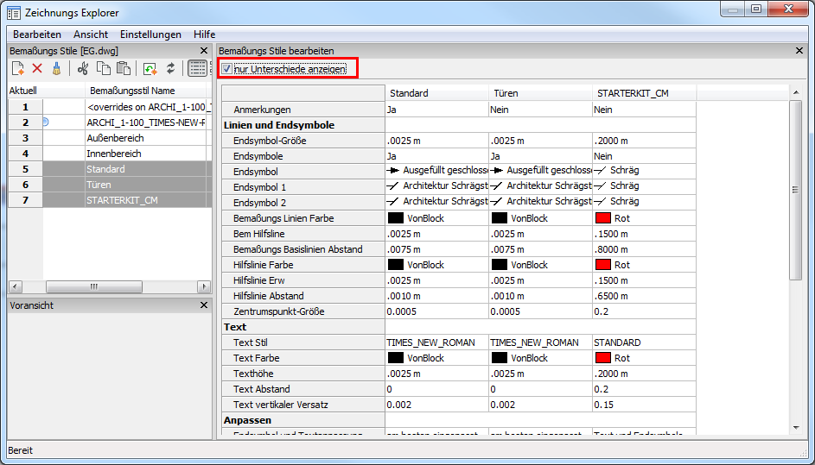Edit STARTERKIT_CM's Texthöhe .2000 m value
The height and width of the screenshot is (465, 815).
click(644, 374)
